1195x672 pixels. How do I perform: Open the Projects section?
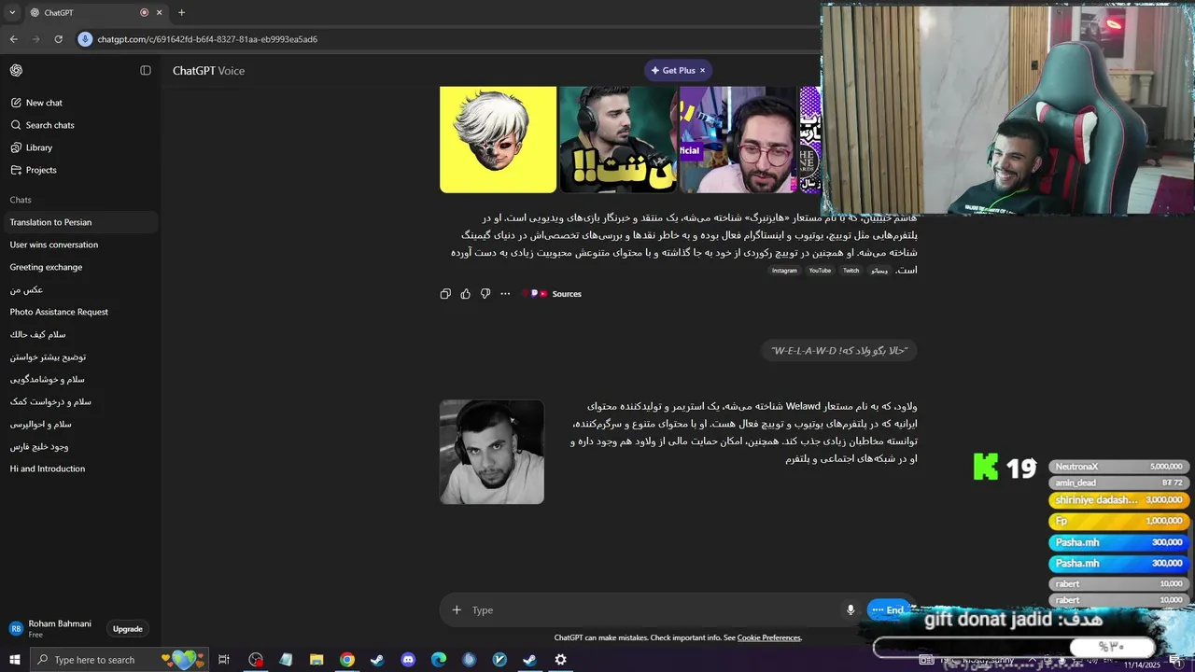34,170
